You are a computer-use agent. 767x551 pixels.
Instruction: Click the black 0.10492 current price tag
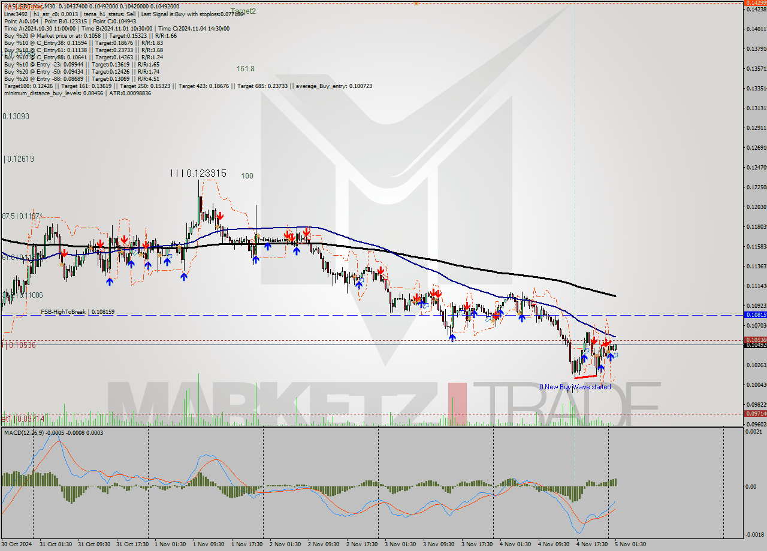pos(755,344)
